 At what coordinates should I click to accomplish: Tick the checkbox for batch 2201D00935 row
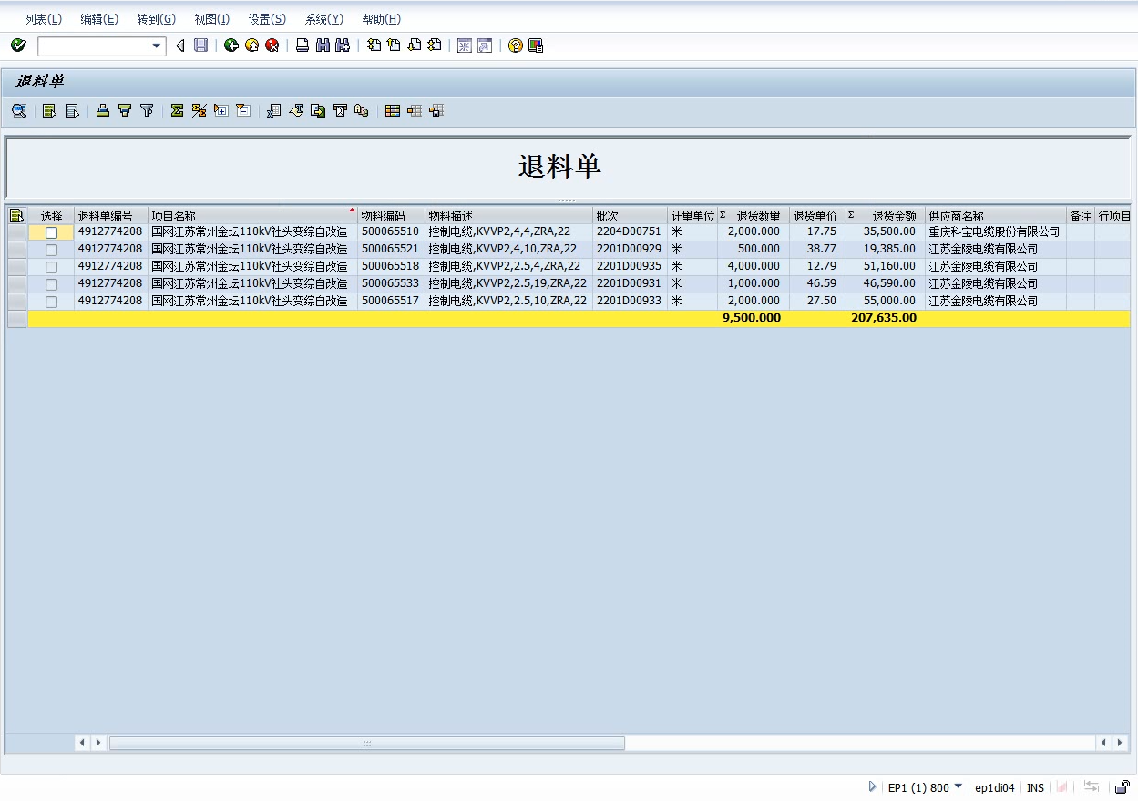[x=51, y=267]
